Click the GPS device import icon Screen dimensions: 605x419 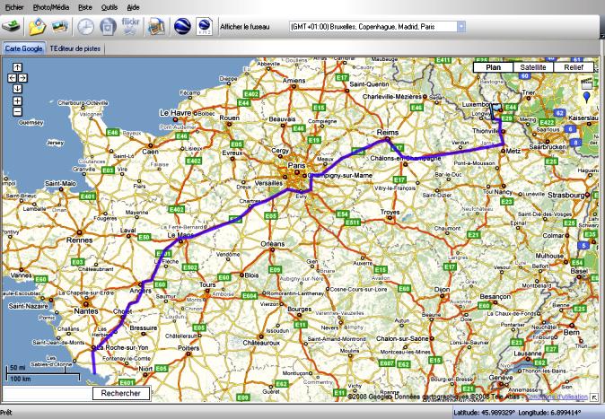[12, 27]
